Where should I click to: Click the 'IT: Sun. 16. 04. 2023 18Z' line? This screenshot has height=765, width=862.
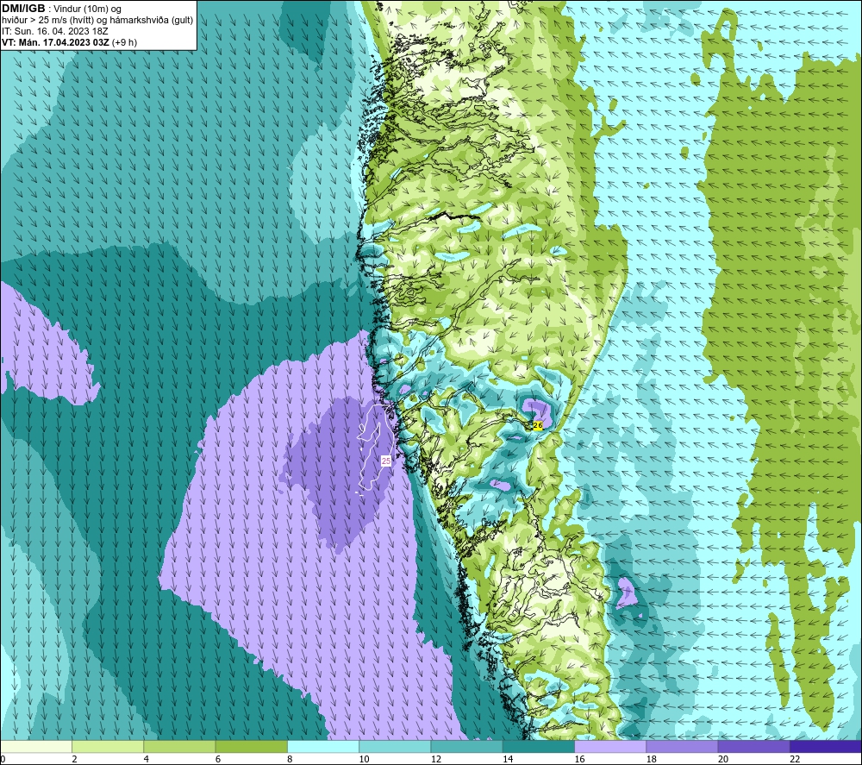pyautogui.click(x=55, y=31)
